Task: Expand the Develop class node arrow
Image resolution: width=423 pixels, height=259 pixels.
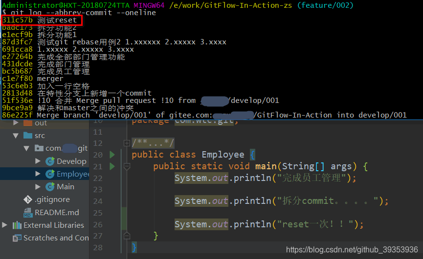Action: (38, 161)
